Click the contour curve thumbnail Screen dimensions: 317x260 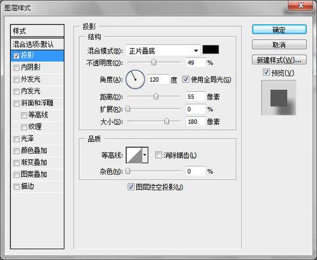click(x=134, y=155)
